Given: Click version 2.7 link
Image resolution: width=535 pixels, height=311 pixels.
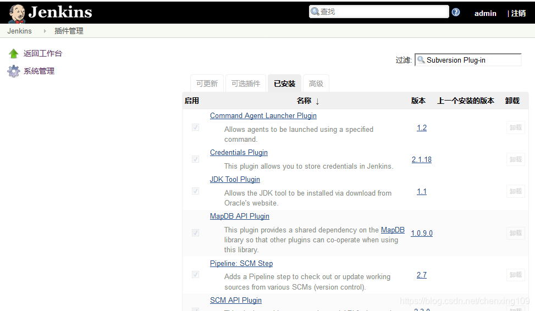Looking at the screenshot, I should tap(422, 275).
